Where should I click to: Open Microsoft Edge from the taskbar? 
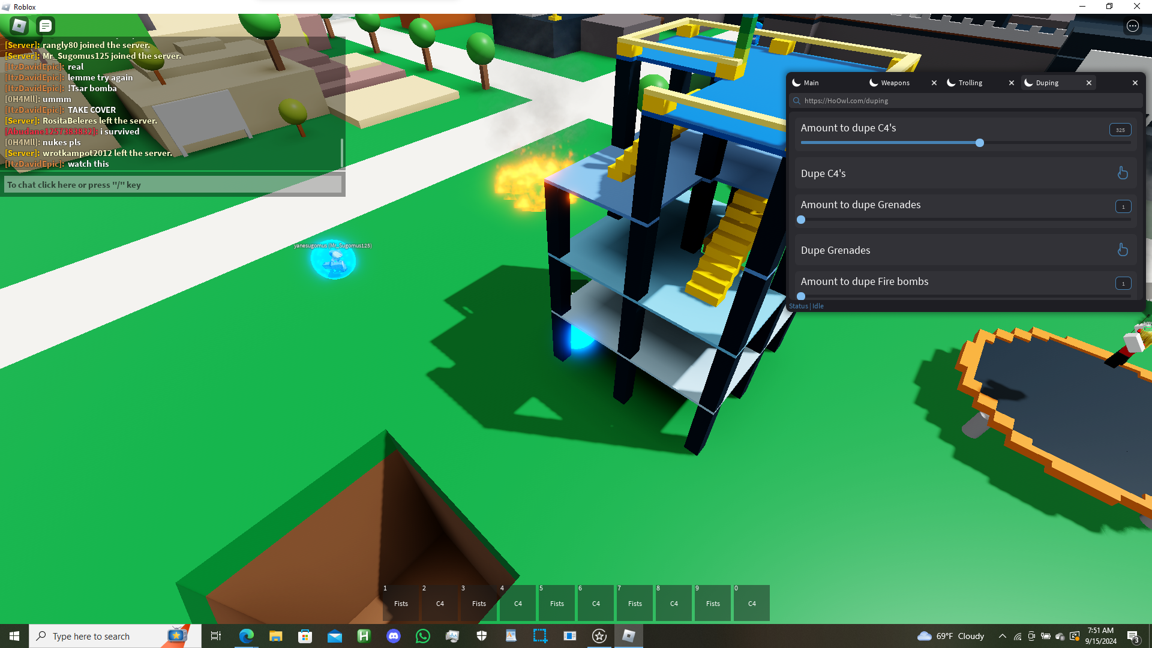pyautogui.click(x=246, y=636)
